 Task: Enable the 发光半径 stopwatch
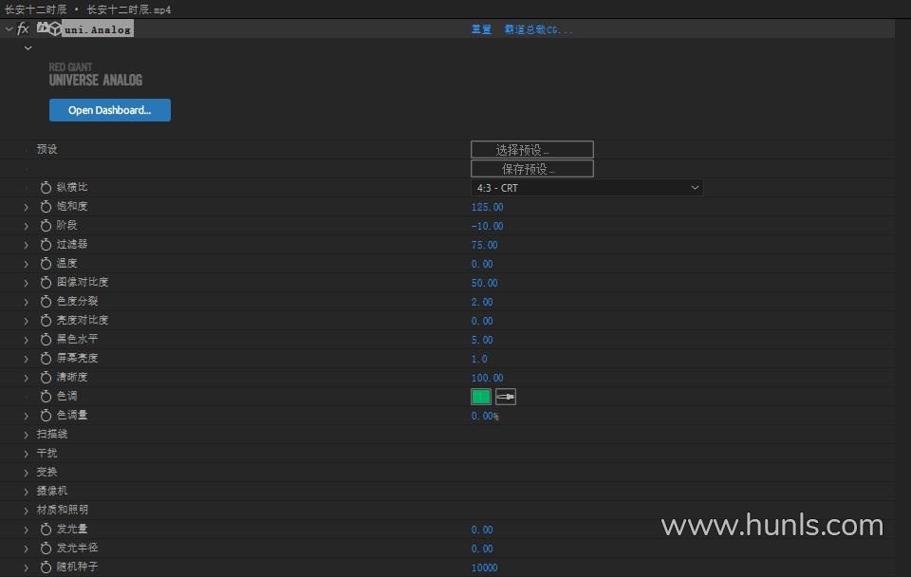coord(46,548)
